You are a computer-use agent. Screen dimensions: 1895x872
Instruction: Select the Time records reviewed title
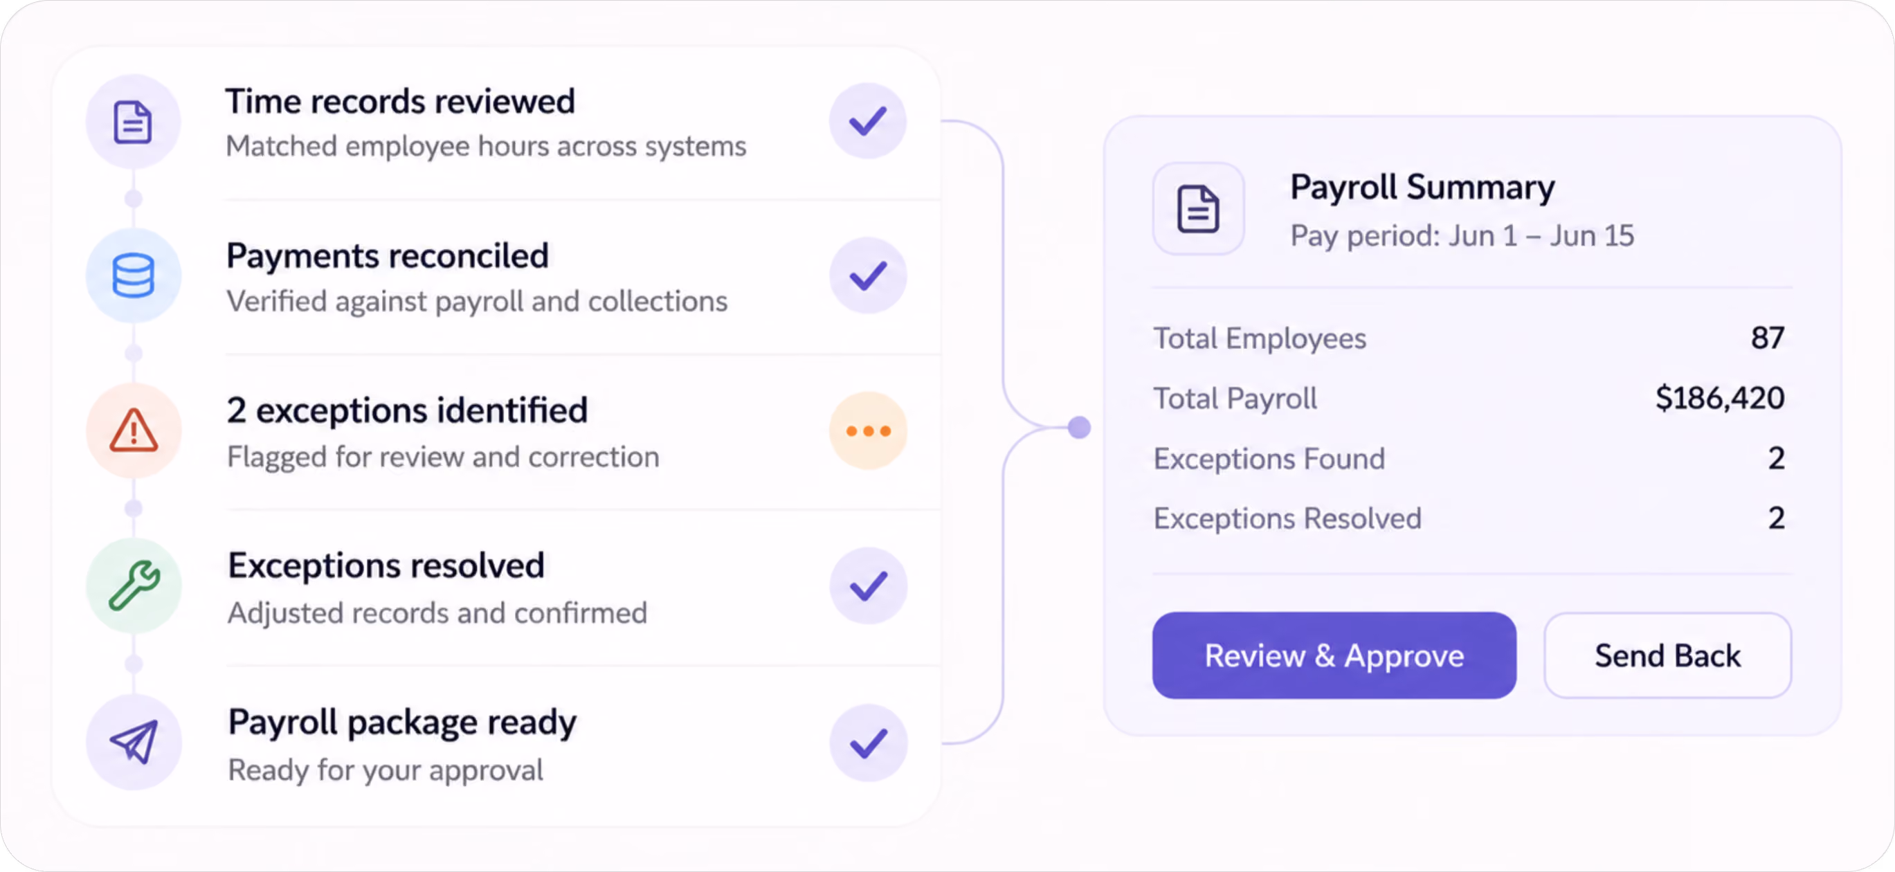click(x=400, y=101)
